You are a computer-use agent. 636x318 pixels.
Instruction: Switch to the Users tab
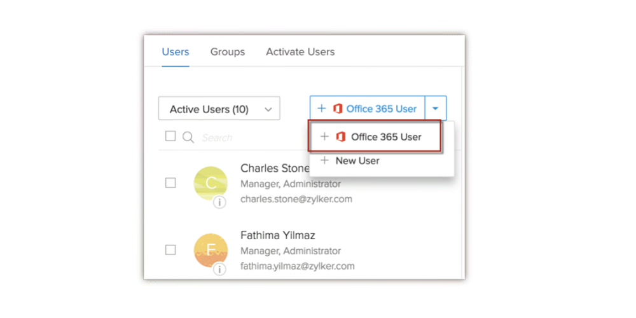pos(176,52)
